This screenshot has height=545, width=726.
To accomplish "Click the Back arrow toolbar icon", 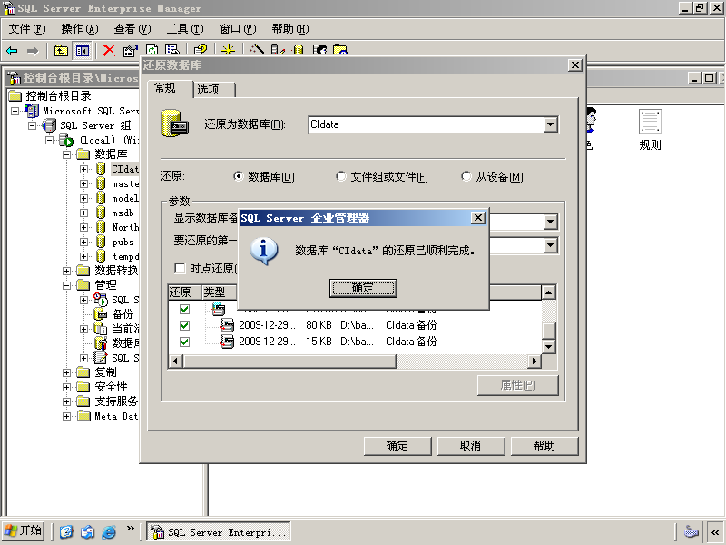I will 12,51.
